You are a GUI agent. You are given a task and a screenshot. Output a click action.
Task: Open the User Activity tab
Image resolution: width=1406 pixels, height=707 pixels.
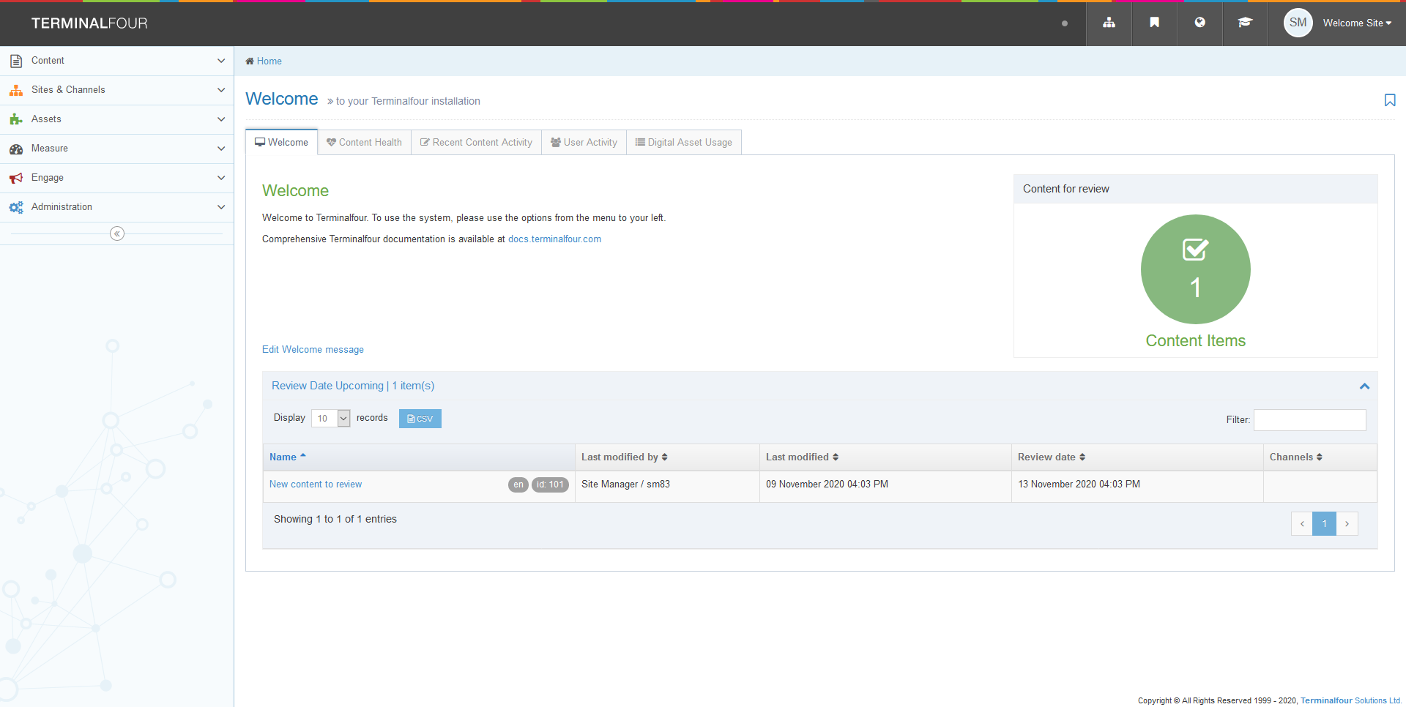(584, 142)
